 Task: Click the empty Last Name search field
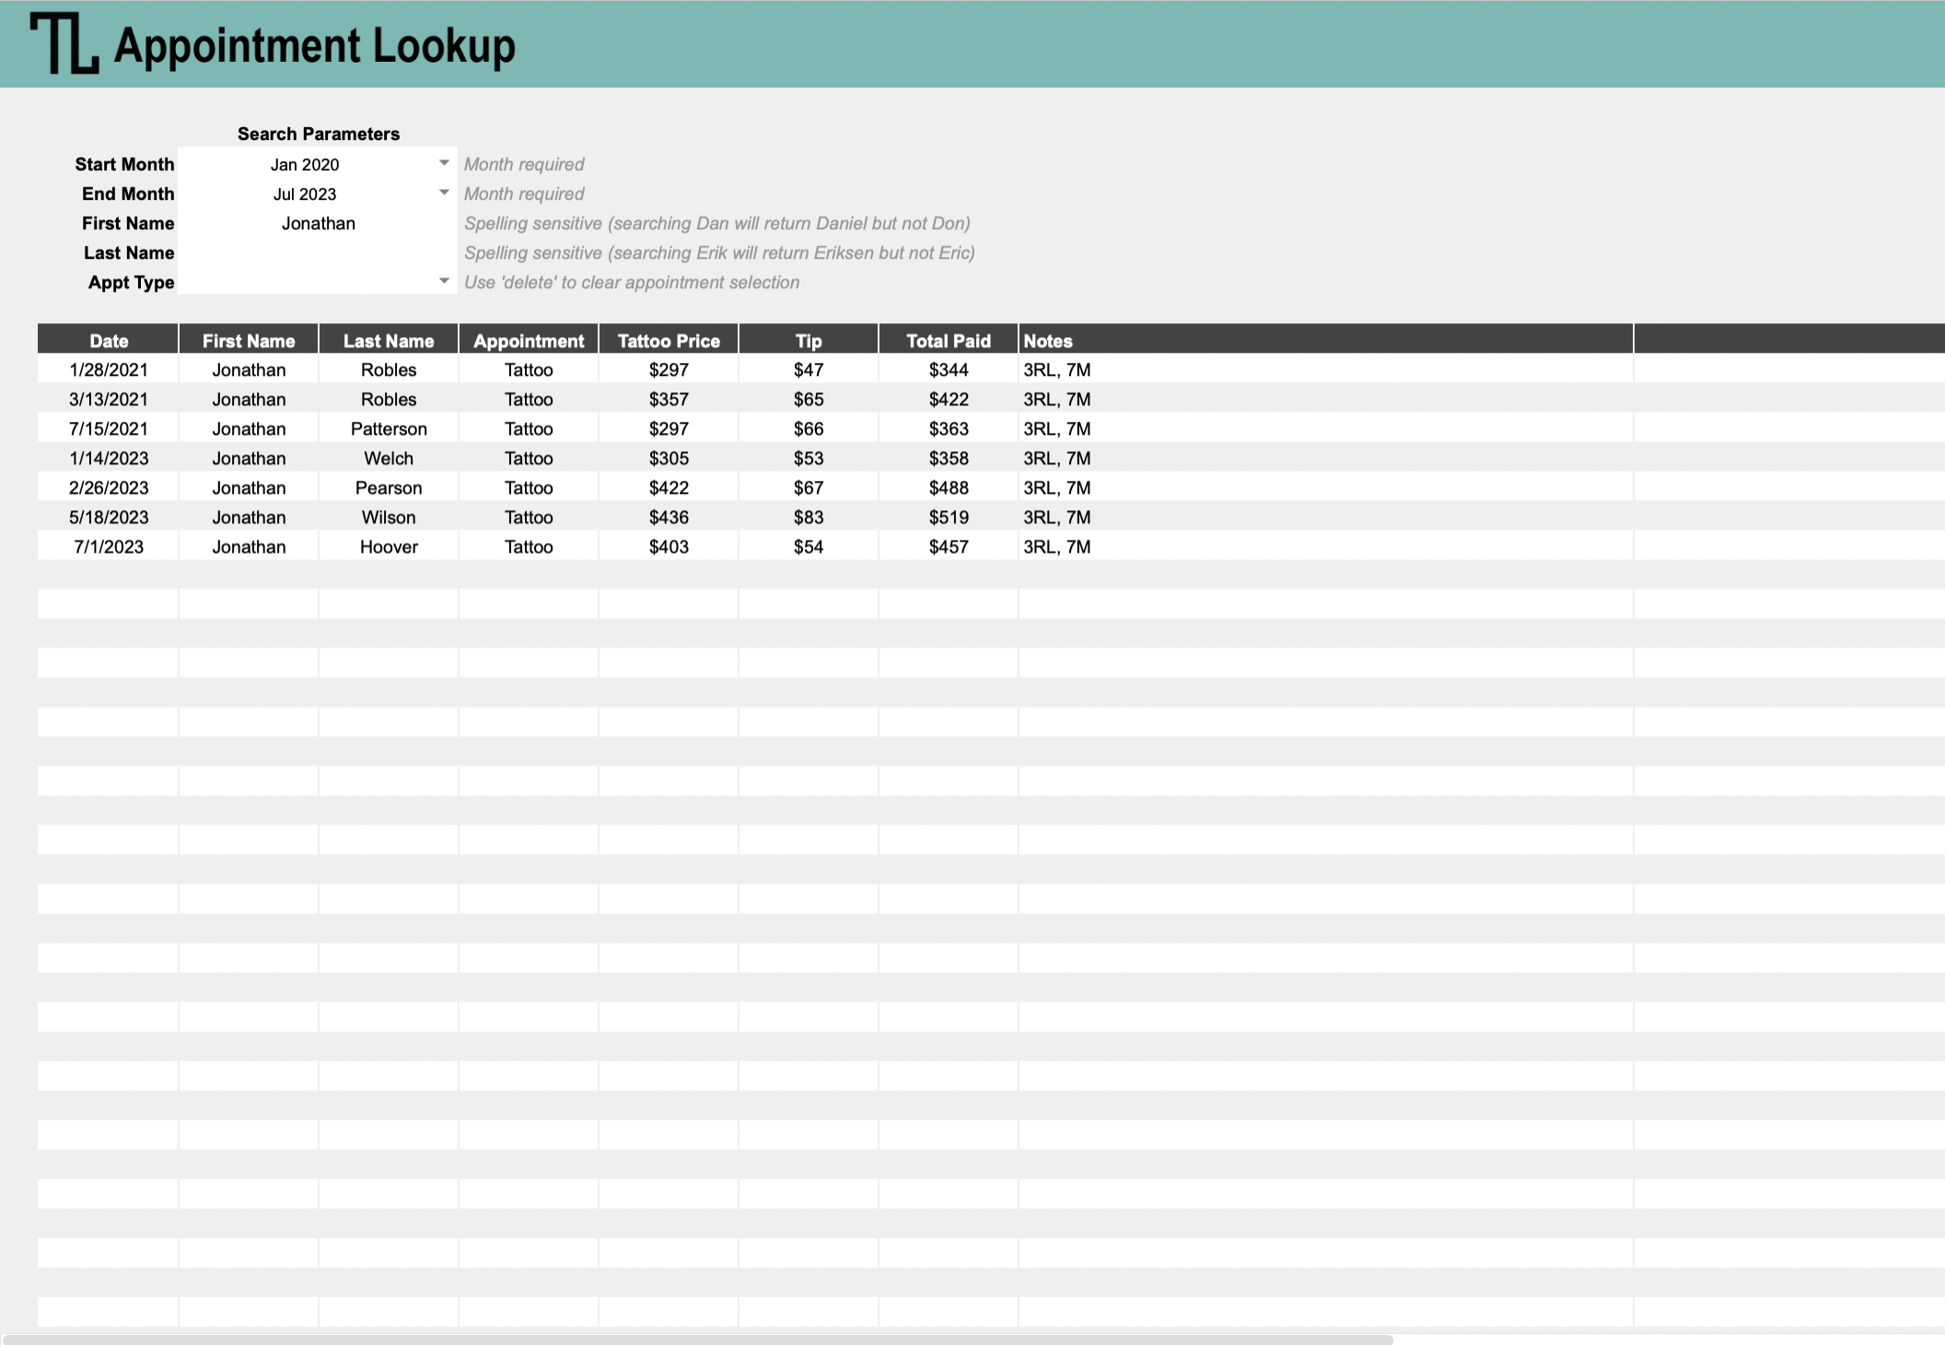tap(318, 252)
